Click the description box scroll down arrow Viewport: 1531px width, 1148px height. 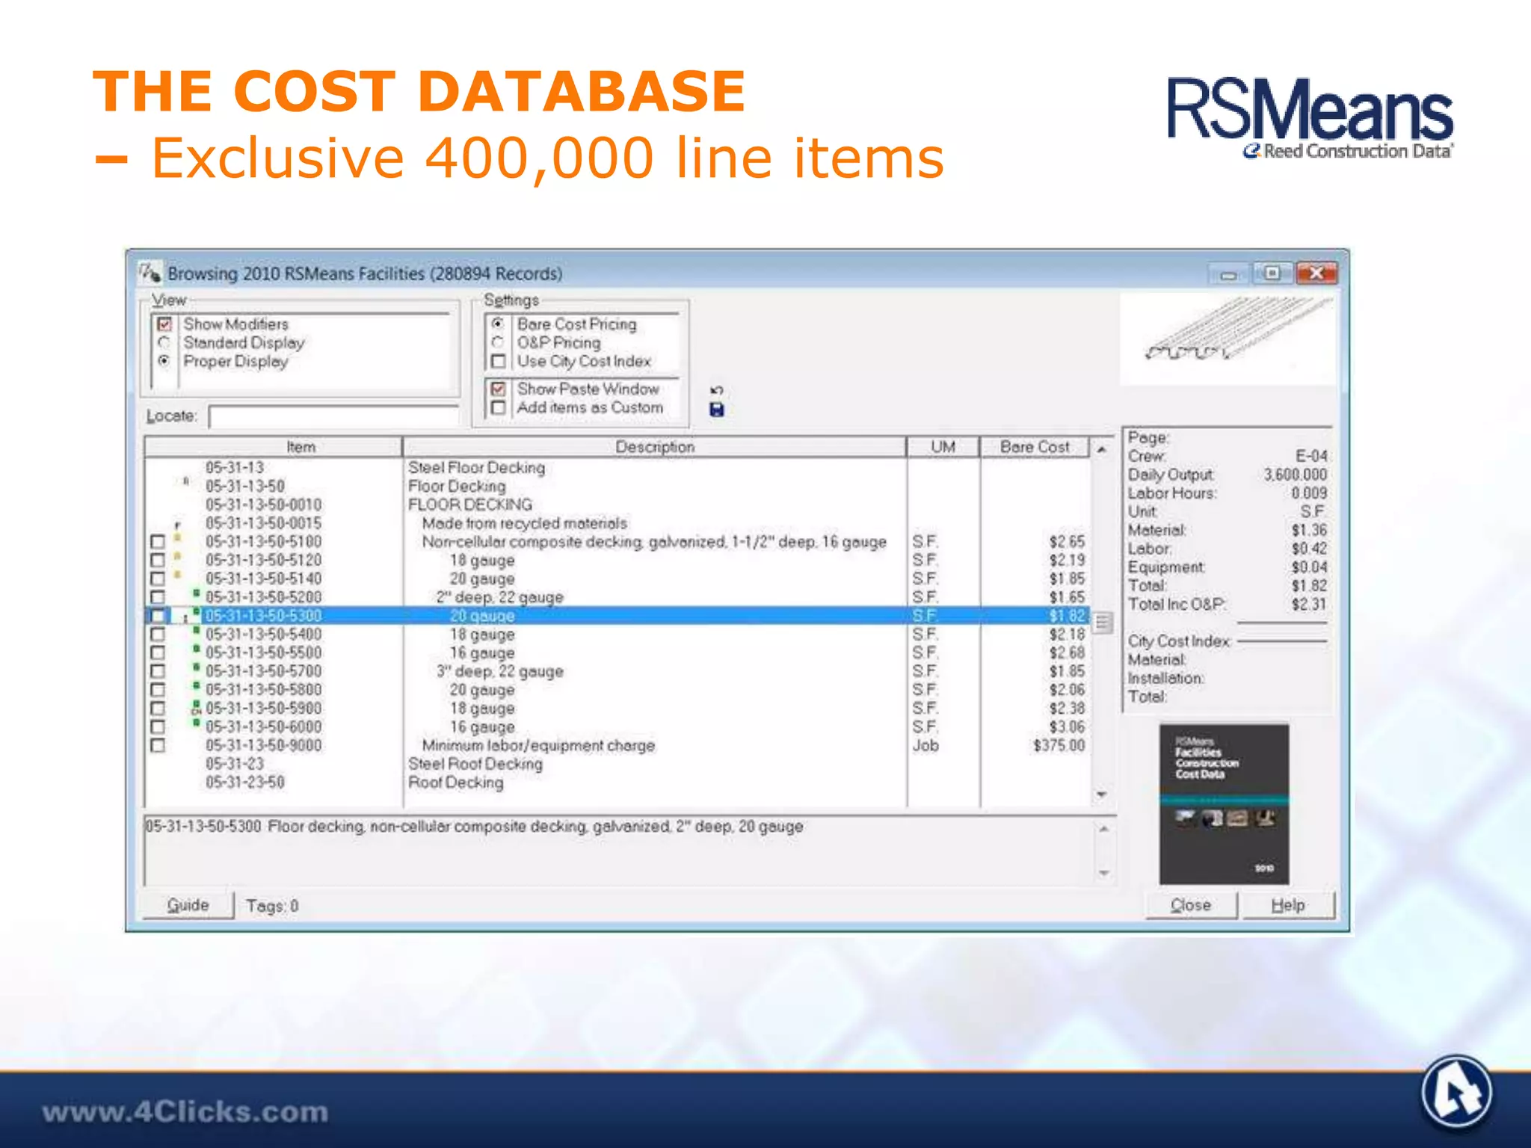click(x=1104, y=872)
